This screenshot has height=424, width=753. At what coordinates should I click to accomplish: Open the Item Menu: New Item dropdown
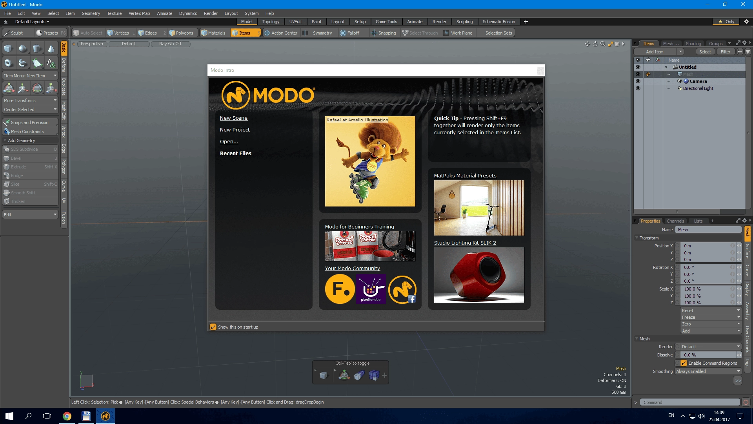(x=30, y=76)
